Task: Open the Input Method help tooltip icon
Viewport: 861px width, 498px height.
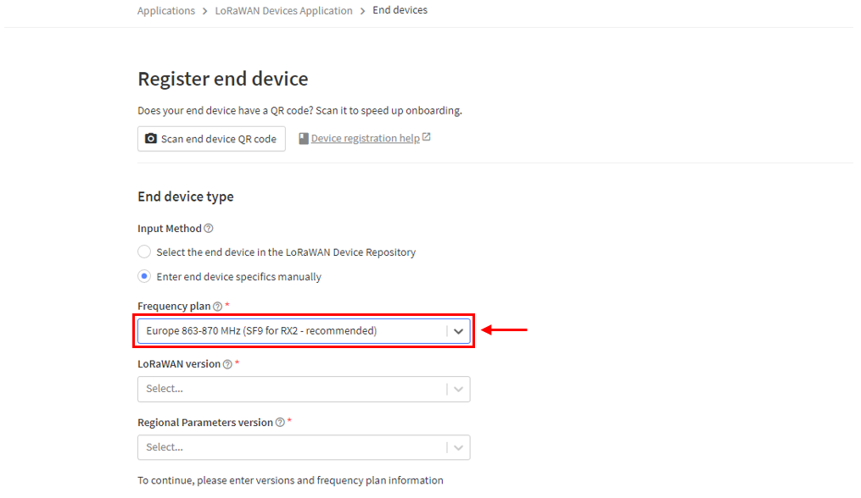Action: click(209, 228)
